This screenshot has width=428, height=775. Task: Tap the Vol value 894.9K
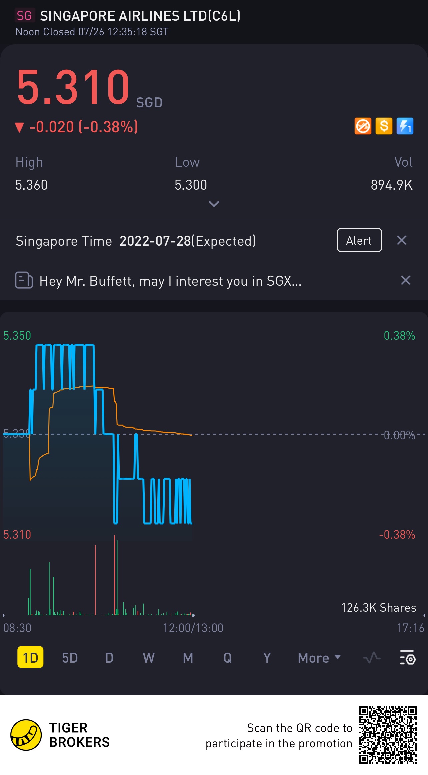click(x=392, y=185)
